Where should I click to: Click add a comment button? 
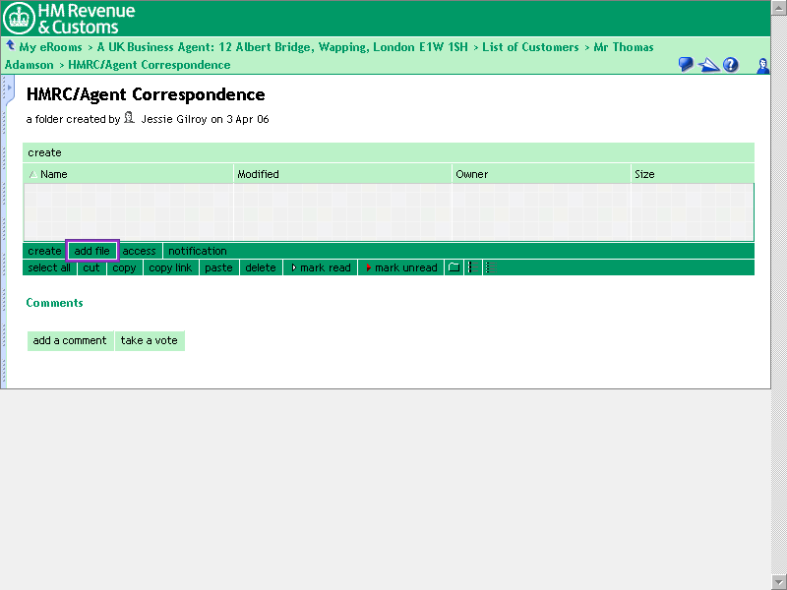coord(70,340)
